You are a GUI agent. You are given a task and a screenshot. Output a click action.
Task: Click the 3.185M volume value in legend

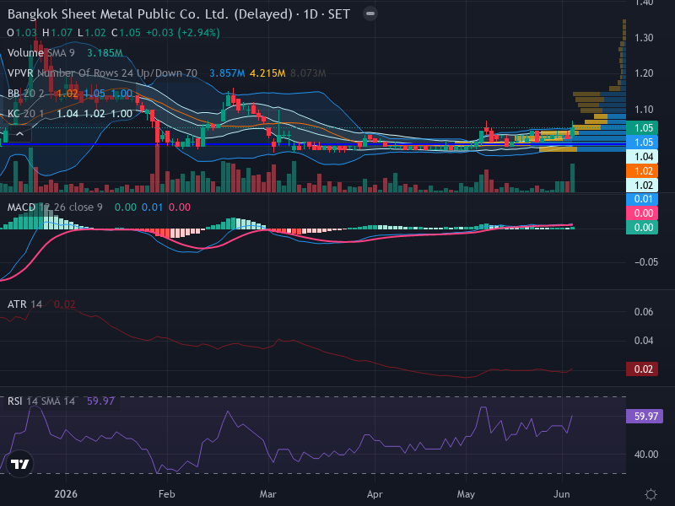tap(105, 53)
